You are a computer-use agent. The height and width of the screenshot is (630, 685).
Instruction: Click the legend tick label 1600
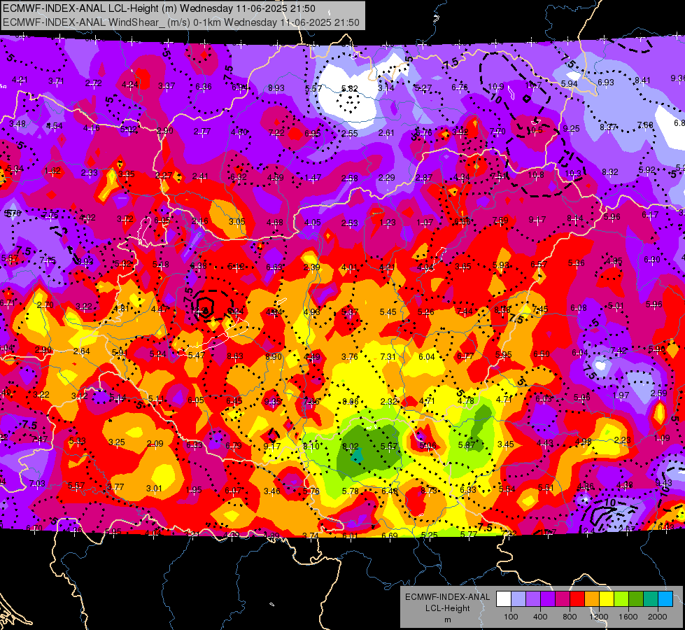coord(628,617)
